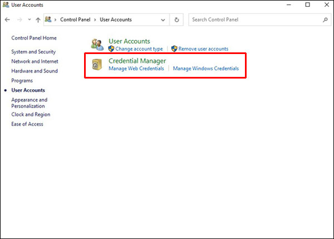Open Ease of Access category
Image resolution: width=334 pixels, height=239 pixels.
click(27, 124)
